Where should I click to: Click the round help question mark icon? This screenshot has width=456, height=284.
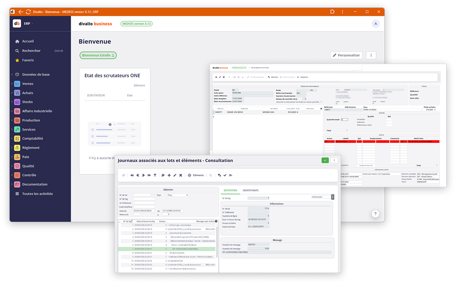pyautogui.click(x=375, y=214)
